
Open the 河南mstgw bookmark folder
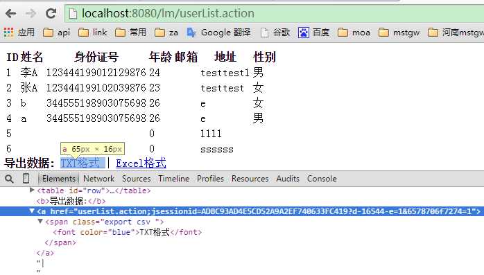tap(456, 32)
